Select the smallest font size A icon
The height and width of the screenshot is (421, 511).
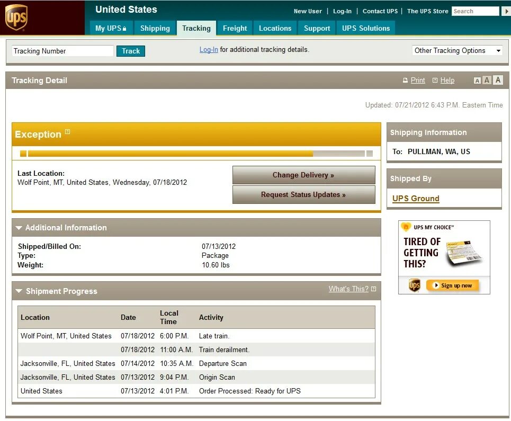point(477,80)
